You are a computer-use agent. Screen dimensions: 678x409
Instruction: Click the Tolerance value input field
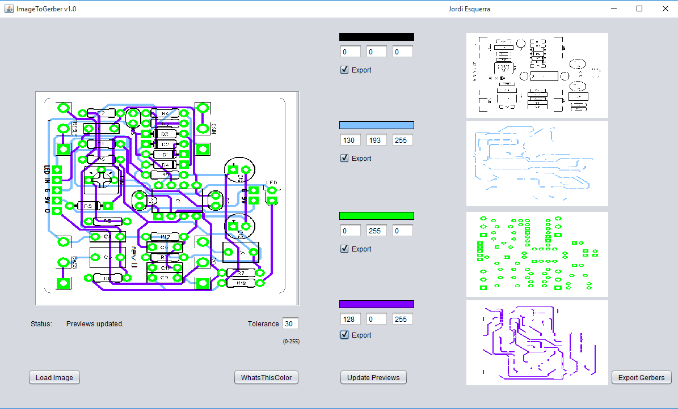click(290, 323)
